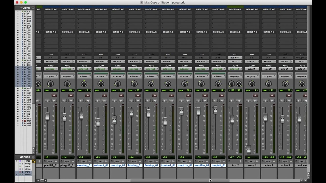
Task: Click the pan knob on voice 1
Action: coord(252,84)
